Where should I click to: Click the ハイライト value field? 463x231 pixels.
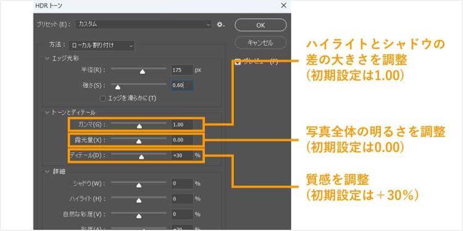pos(182,199)
